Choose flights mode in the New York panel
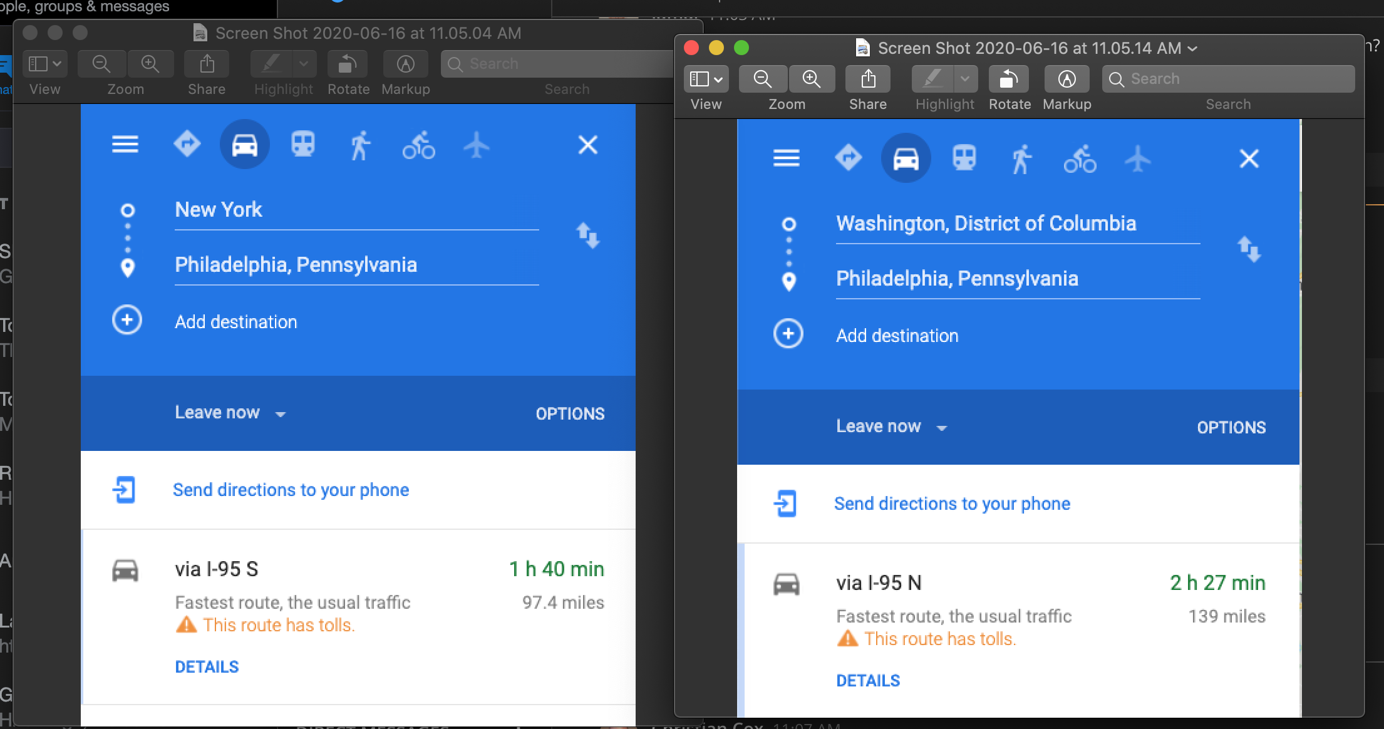This screenshot has height=729, width=1384. [477, 145]
